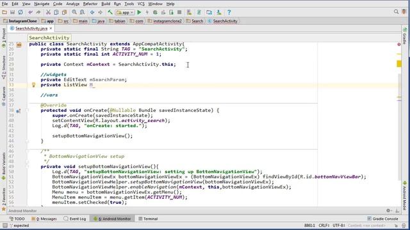Open the Favorites side panel
The width and height of the screenshot is (410, 230).
(x=4, y=199)
